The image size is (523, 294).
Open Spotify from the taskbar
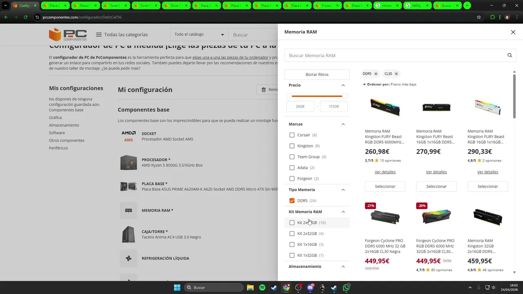[x=262, y=287]
